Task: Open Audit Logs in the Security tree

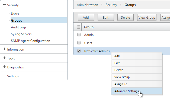Action: point(19,27)
